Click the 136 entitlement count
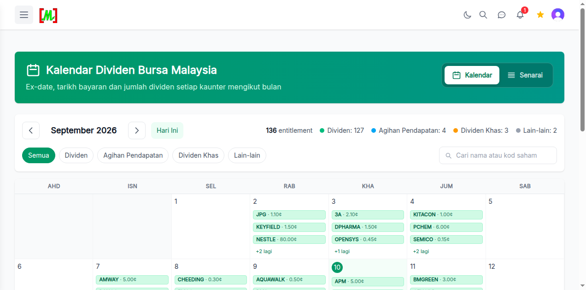This screenshot has height=290, width=586. (x=289, y=130)
